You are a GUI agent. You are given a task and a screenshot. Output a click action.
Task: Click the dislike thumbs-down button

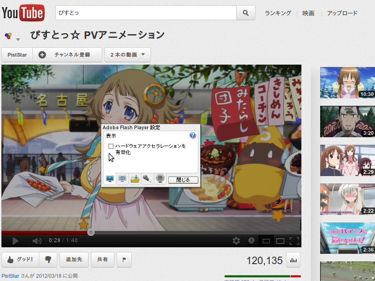click(48, 259)
